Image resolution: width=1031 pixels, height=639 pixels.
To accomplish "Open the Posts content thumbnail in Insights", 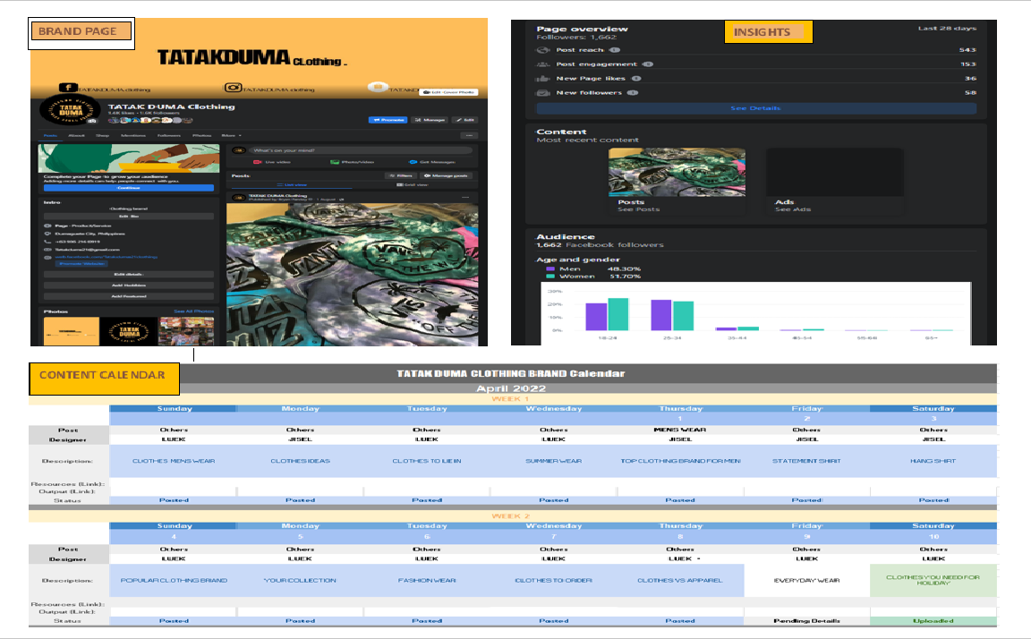I will (677, 180).
